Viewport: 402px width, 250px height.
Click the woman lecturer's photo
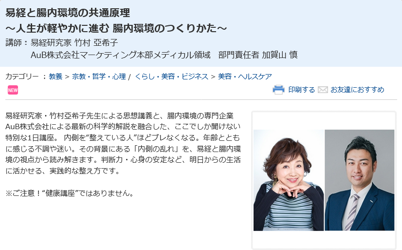[x=289, y=180]
